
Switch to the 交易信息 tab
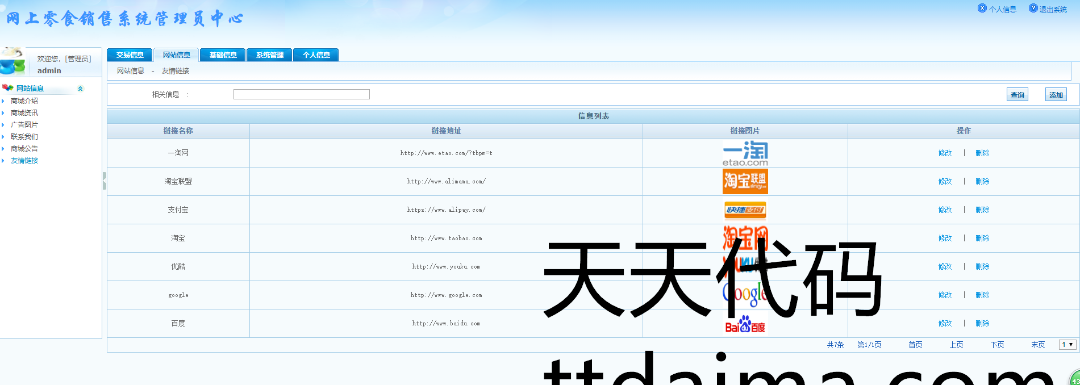coord(130,55)
